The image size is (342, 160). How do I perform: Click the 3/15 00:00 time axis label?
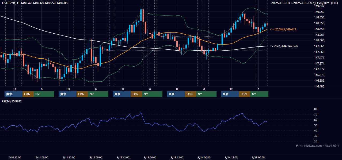(x=258, y=157)
